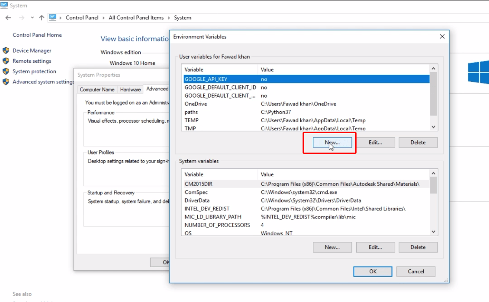Viewport: 489px width, 302px height.
Task: Click Edit for system variables
Action: (x=375, y=247)
